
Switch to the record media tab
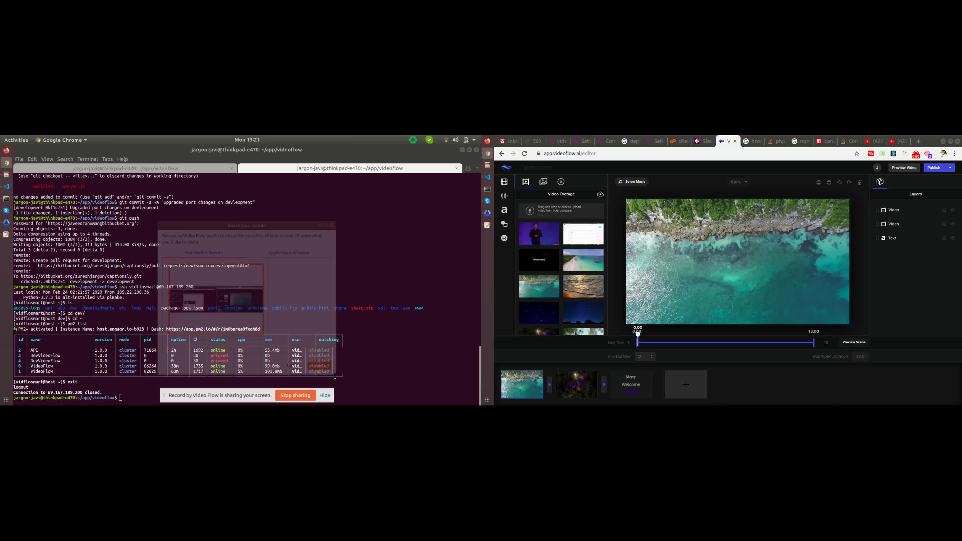[x=561, y=182]
